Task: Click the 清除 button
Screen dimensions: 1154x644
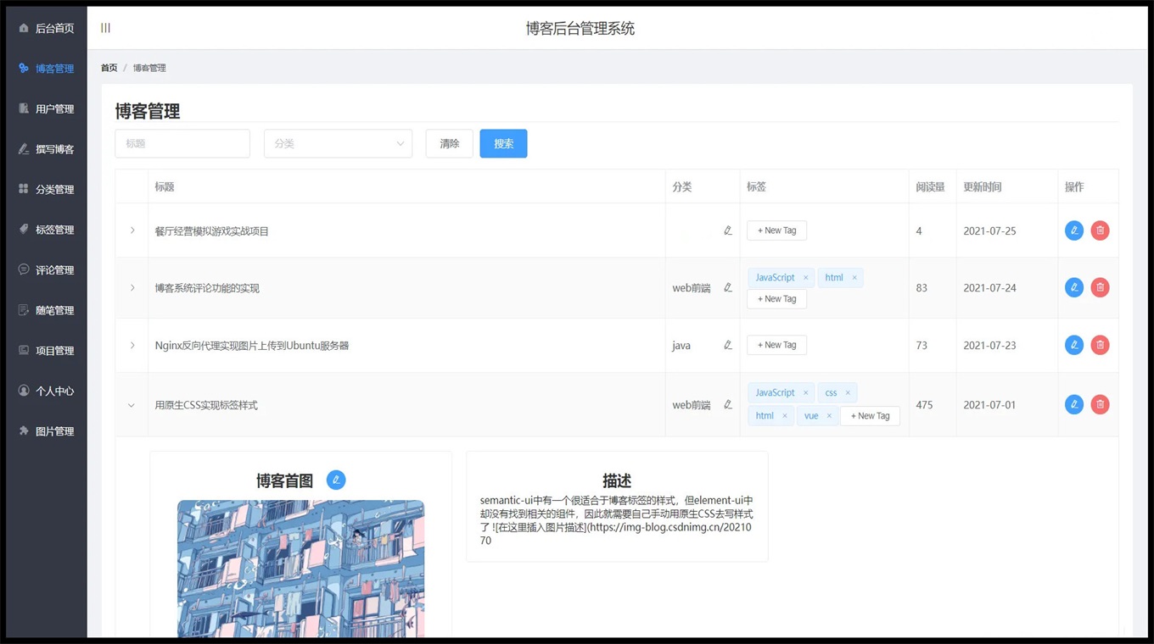Action: tap(449, 144)
